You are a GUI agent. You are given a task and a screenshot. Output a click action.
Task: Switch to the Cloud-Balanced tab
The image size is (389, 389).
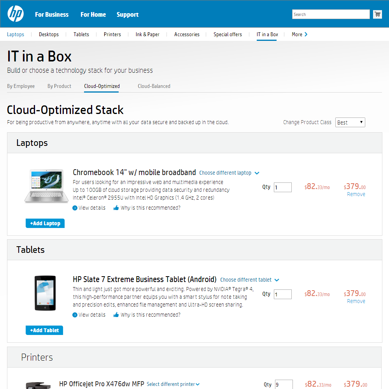[x=154, y=86]
